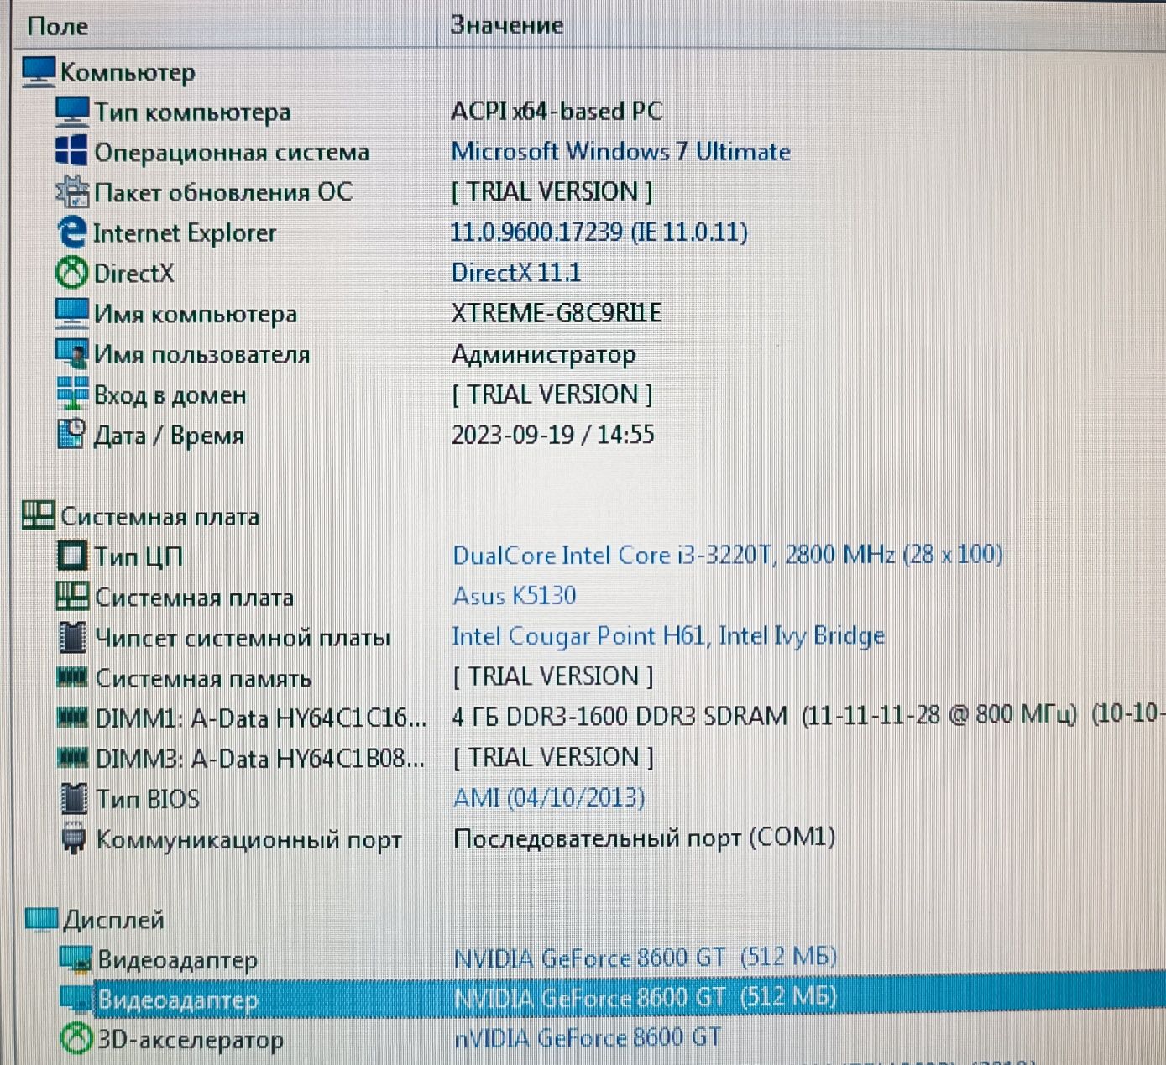Screen dimensions: 1166x1065
Task: Open the Intel Cougar Point H61 chipset link
Action: [x=668, y=636]
